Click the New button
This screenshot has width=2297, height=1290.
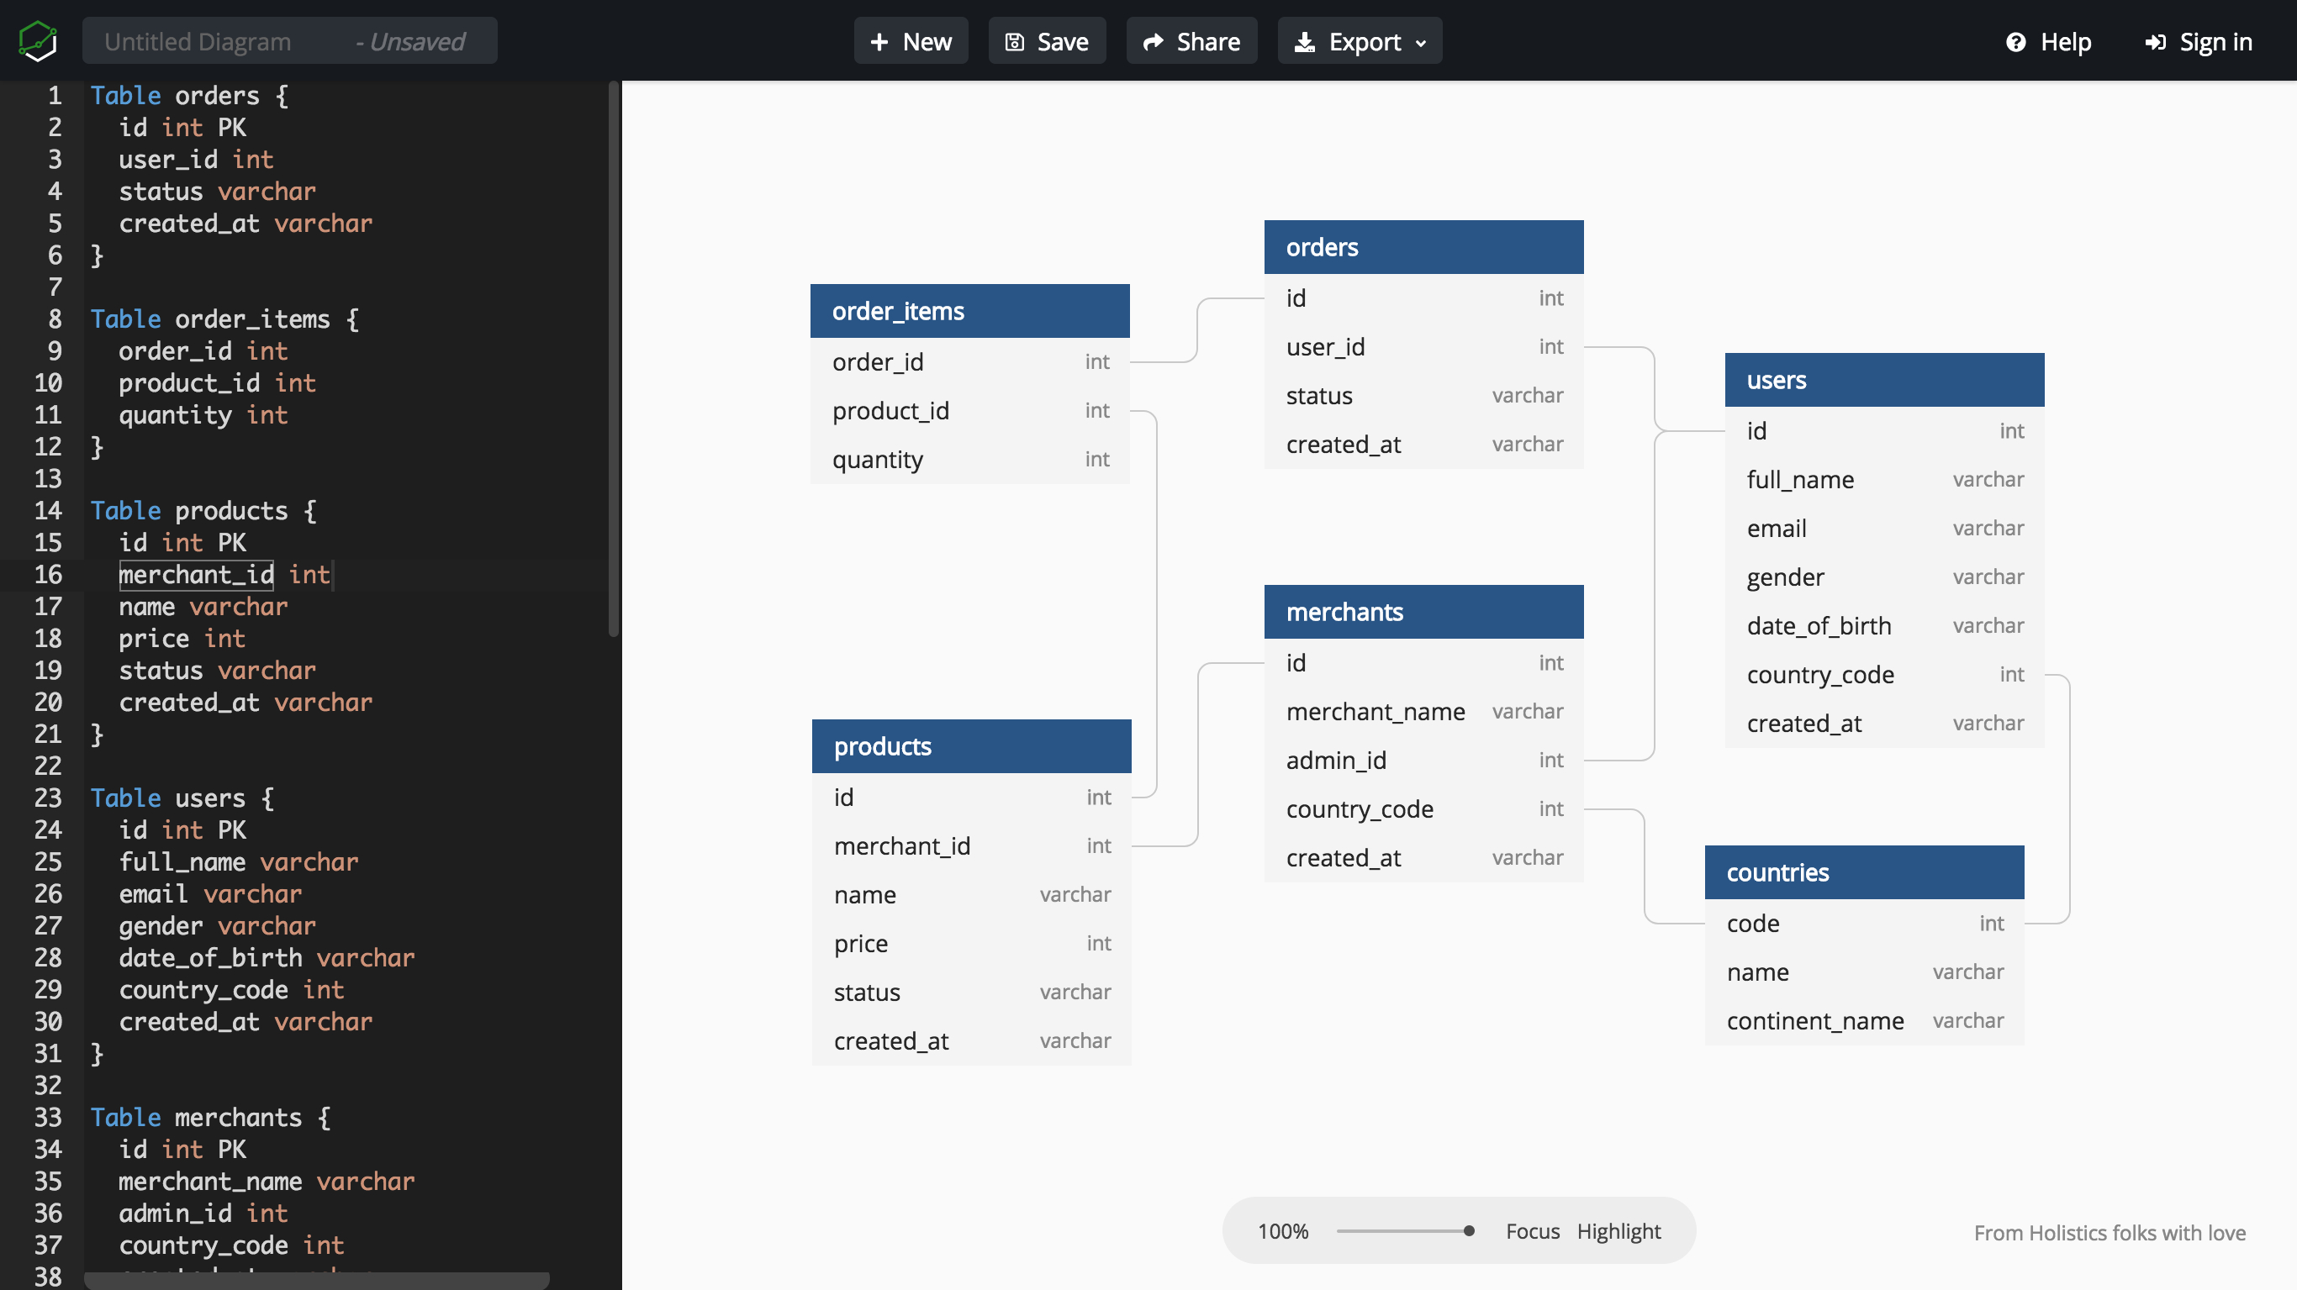coord(913,39)
